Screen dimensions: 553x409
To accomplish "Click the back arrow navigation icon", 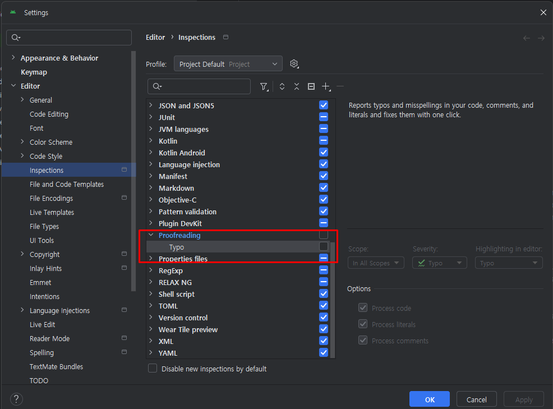I will [x=527, y=38].
